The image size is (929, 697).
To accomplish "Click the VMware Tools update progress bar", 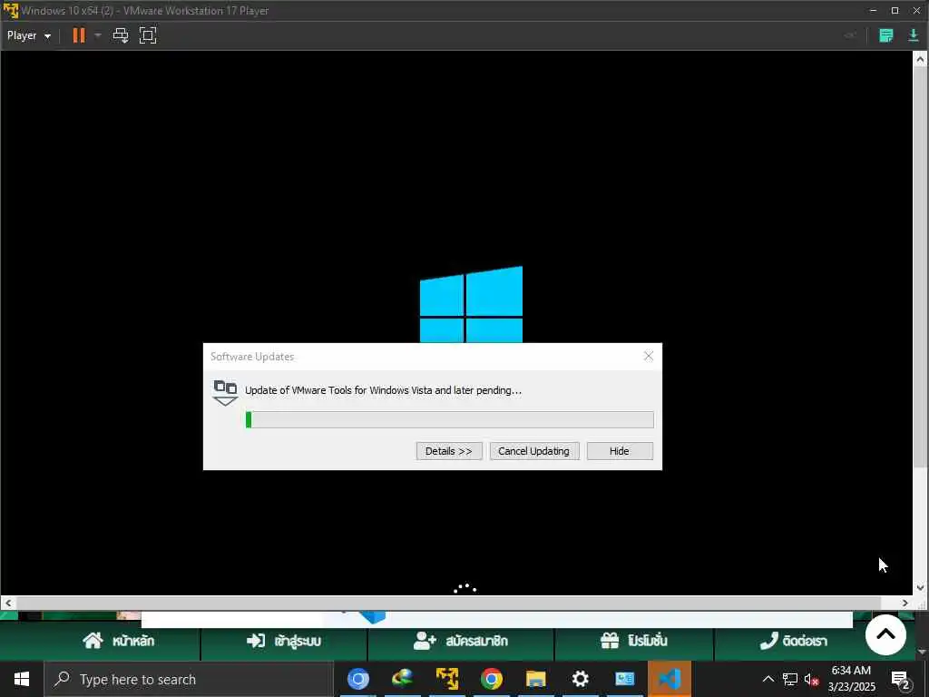I will [x=450, y=419].
